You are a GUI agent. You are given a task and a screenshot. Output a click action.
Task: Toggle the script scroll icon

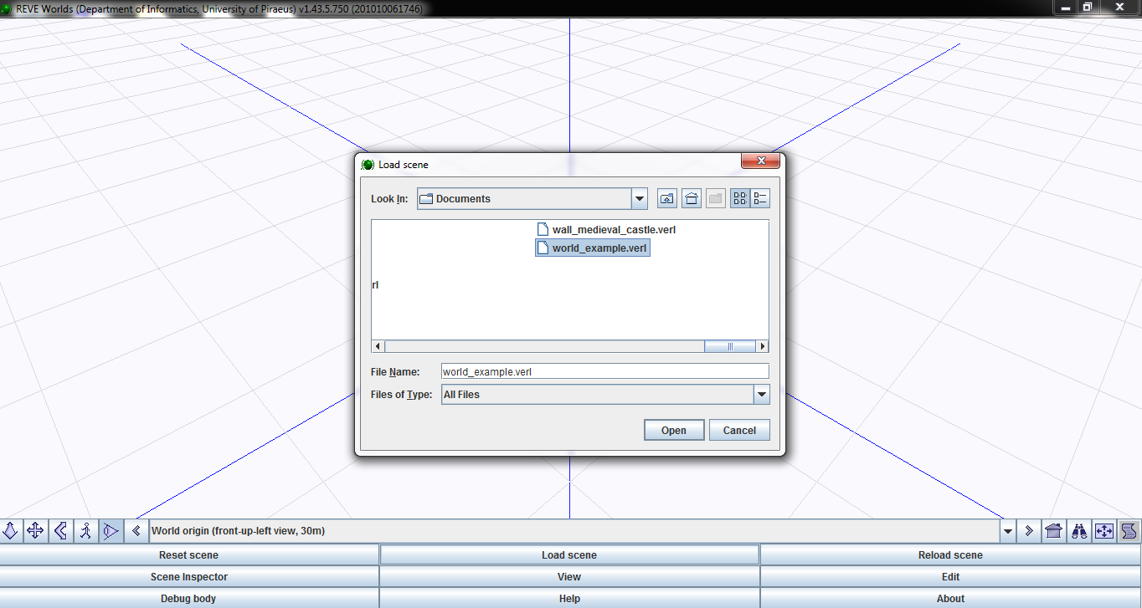[1129, 530]
